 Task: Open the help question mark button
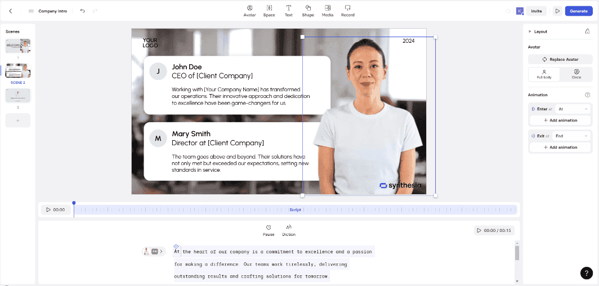pyautogui.click(x=586, y=273)
